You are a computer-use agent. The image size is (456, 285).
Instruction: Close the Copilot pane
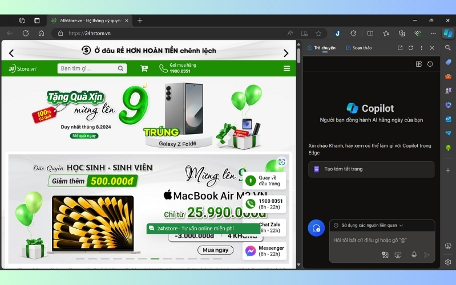click(x=432, y=48)
